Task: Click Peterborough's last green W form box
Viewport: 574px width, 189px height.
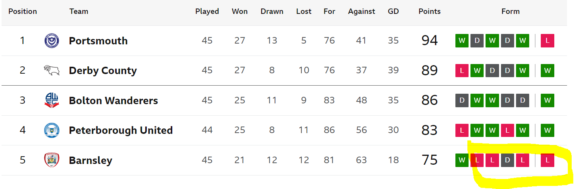Action: tap(547, 130)
